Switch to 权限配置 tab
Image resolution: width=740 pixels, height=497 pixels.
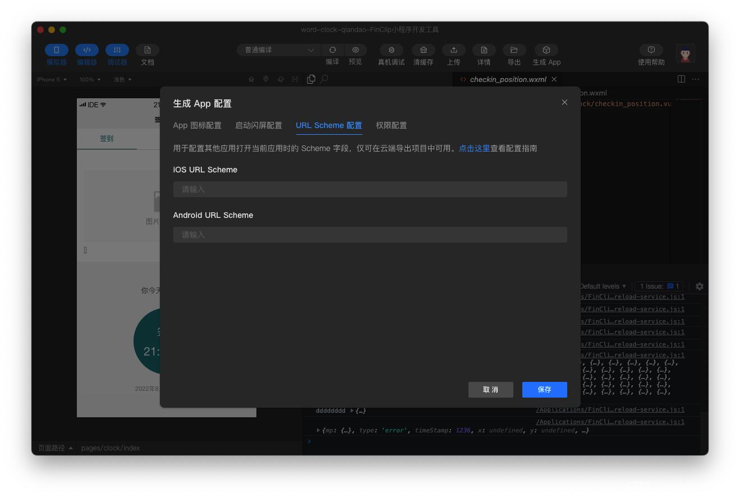pos(392,126)
